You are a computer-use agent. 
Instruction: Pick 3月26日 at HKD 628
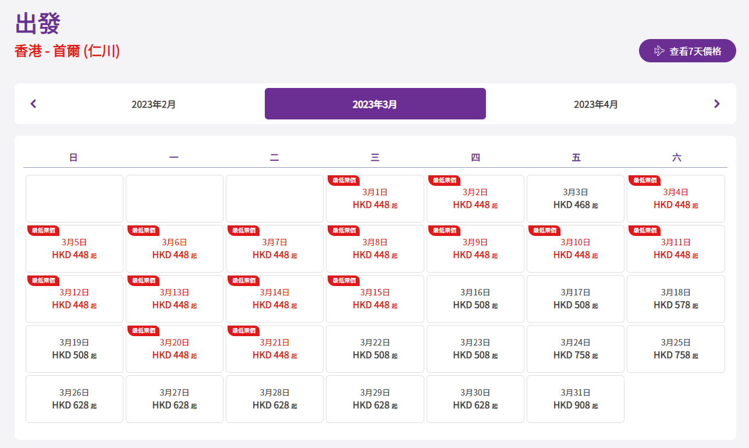click(74, 399)
